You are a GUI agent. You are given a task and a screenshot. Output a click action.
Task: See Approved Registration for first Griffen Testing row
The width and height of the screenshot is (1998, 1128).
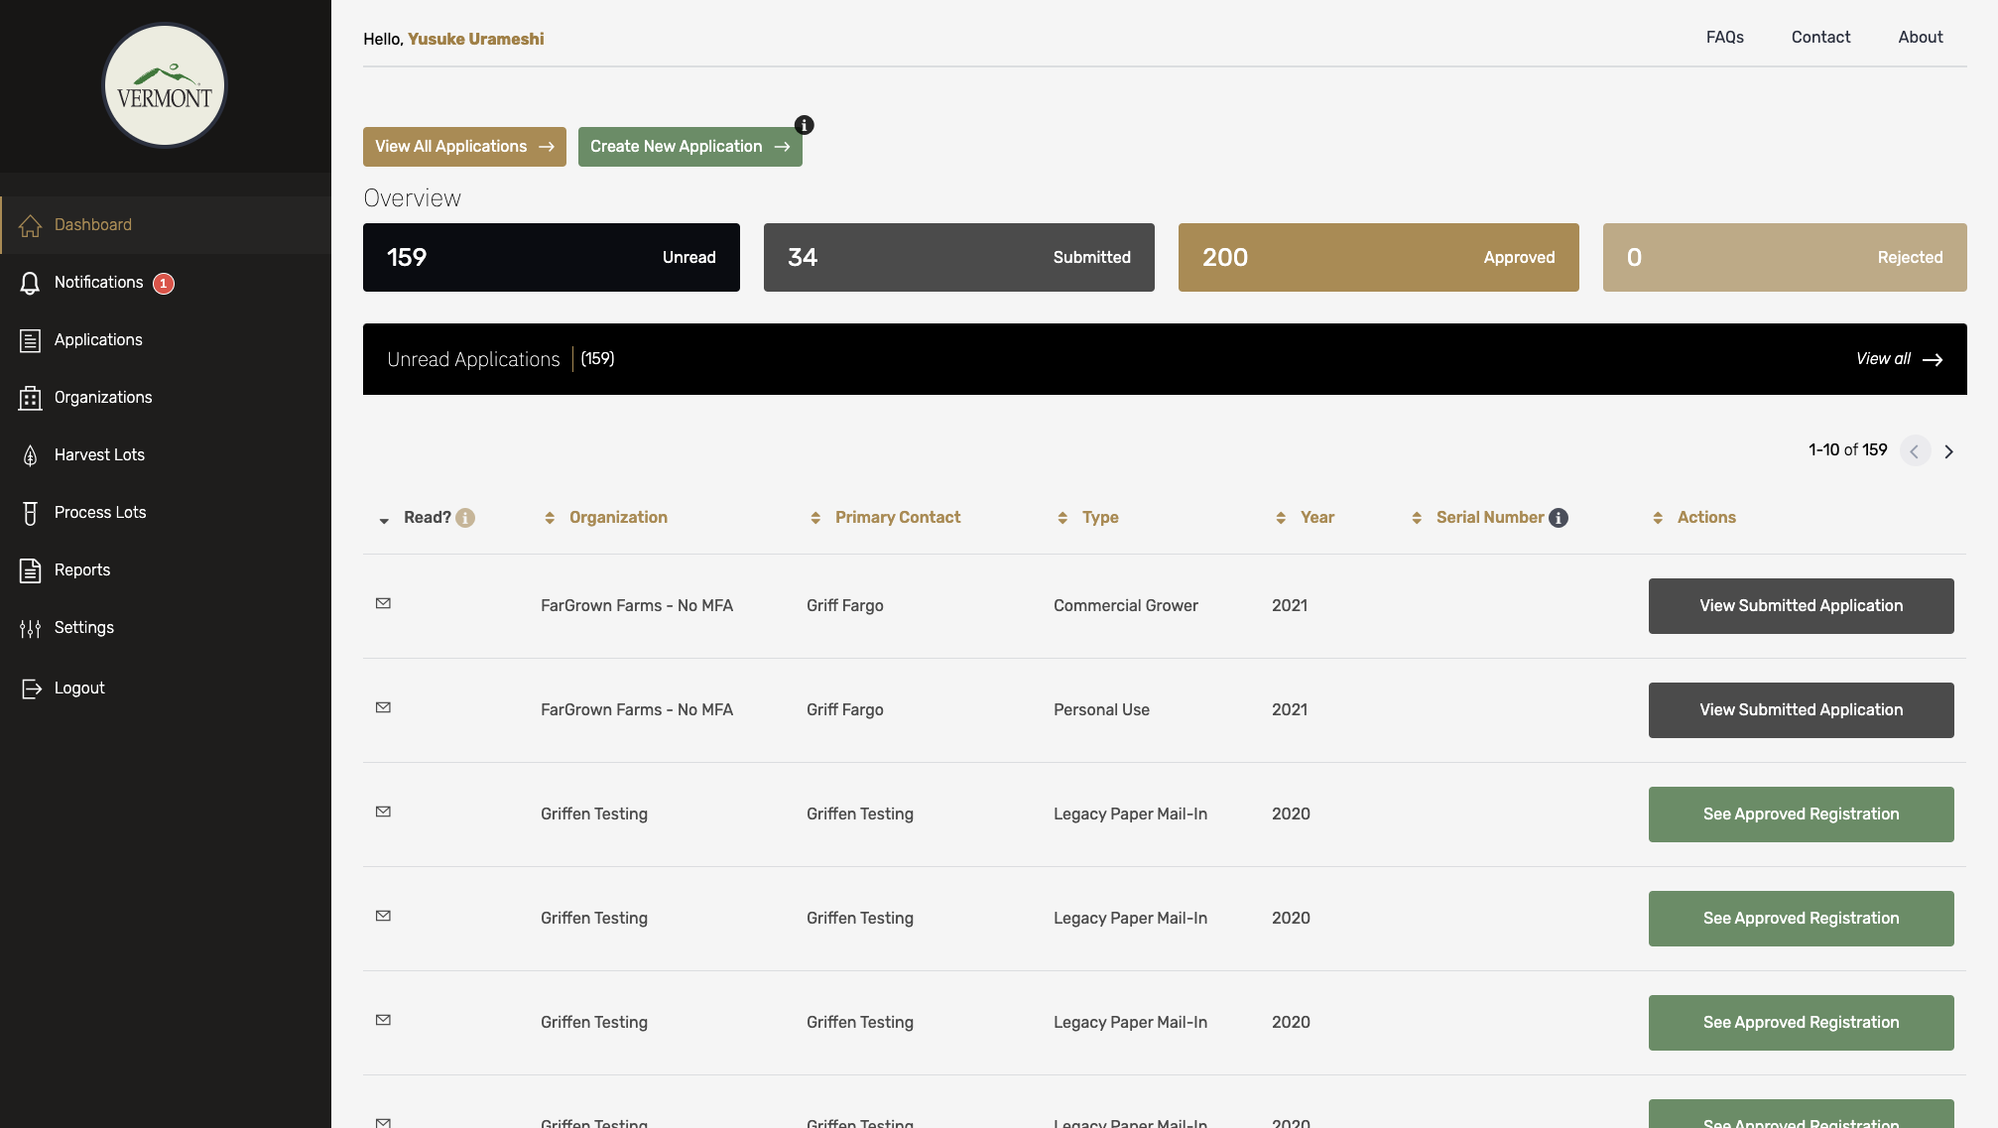coord(1801,815)
